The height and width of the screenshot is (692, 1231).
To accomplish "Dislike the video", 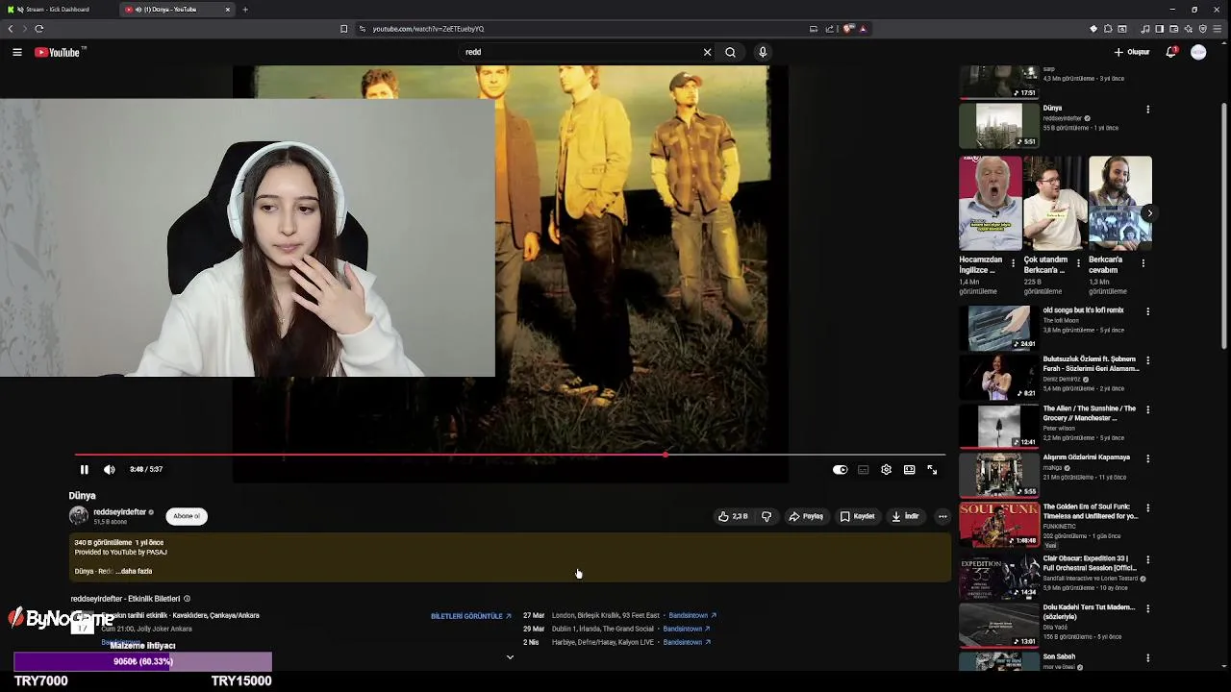I will tap(766, 516).
